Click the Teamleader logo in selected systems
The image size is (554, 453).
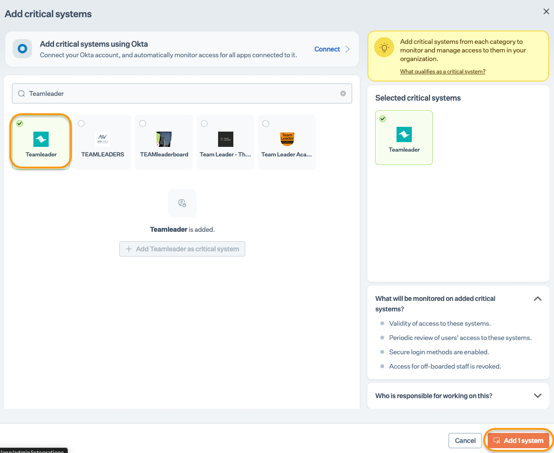click(x=404, y=134)
